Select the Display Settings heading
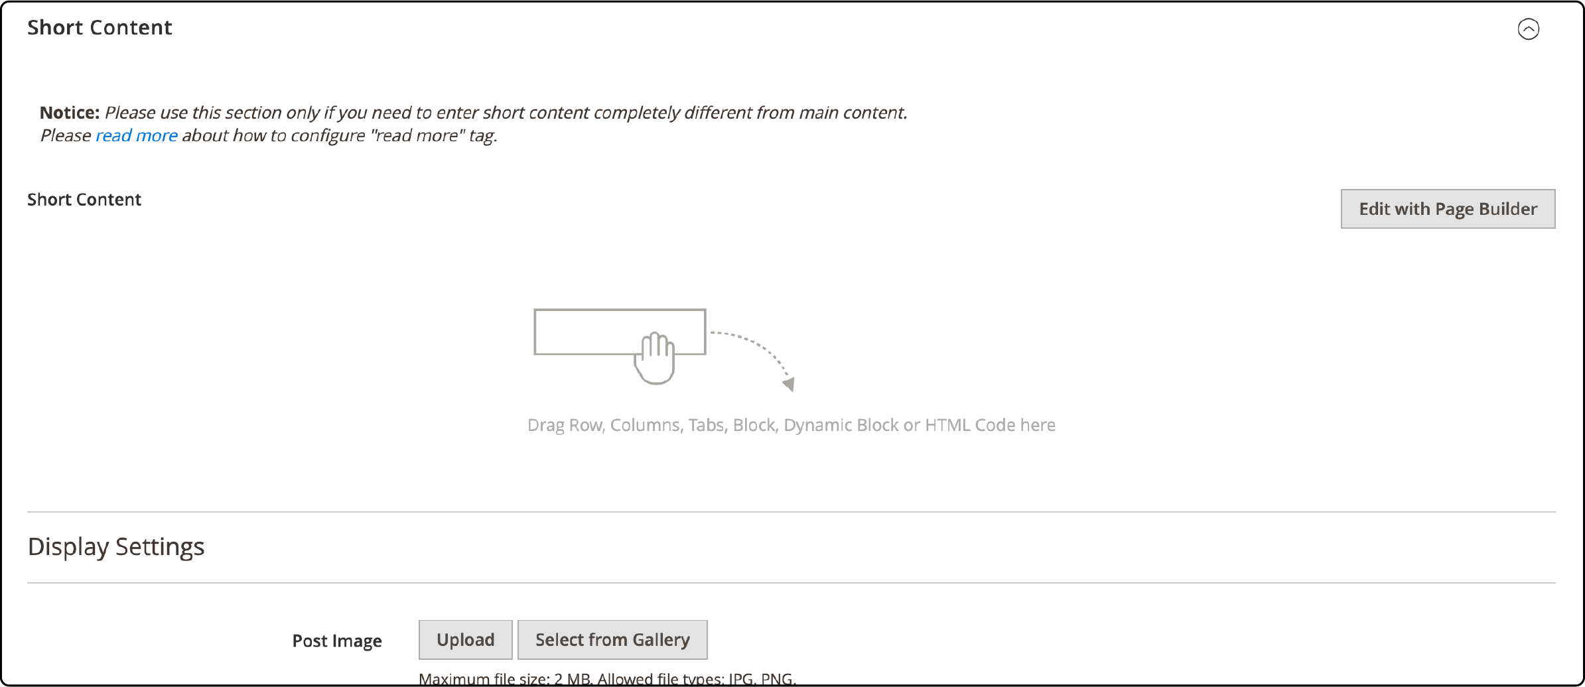Viewport: 1585px width, 687px height. coord(116,547)
